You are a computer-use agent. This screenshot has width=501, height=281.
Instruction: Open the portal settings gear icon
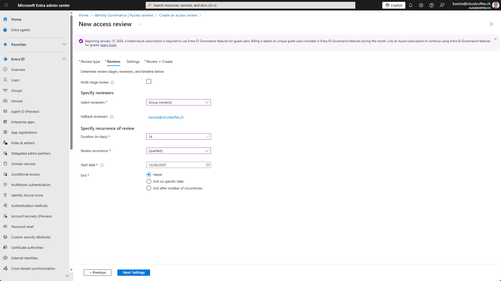pyautogui.click(x=421, y=5)
